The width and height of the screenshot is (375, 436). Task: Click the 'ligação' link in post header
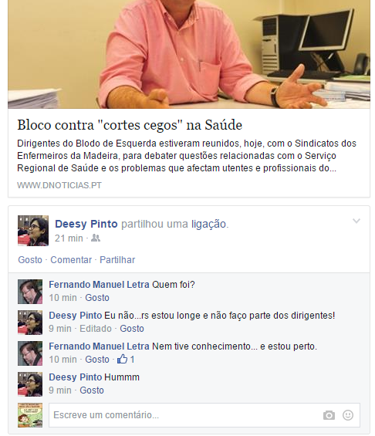coord(208,224)
